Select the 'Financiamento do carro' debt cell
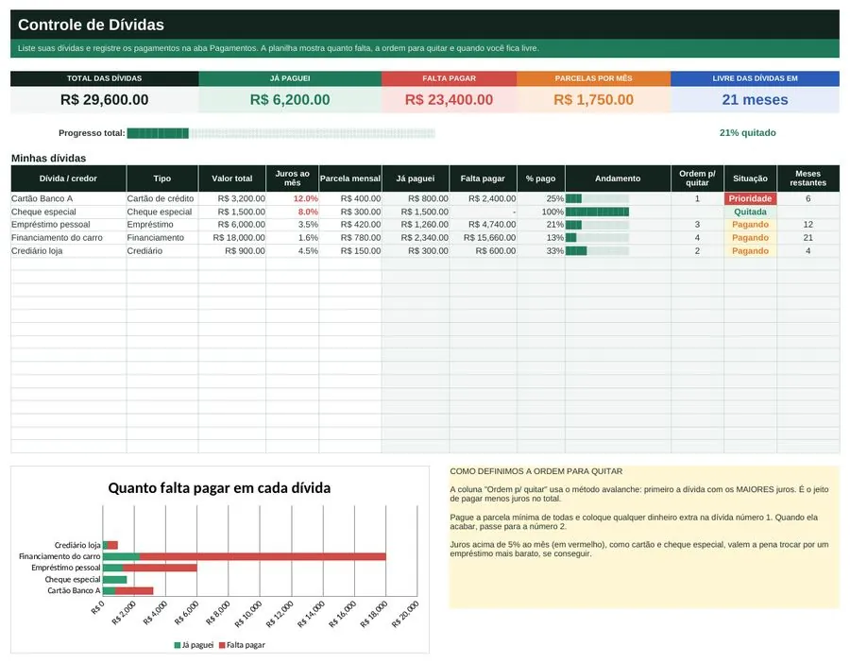Image resolution: width=850 pixels, height=663 pixels. pos(68,237)
